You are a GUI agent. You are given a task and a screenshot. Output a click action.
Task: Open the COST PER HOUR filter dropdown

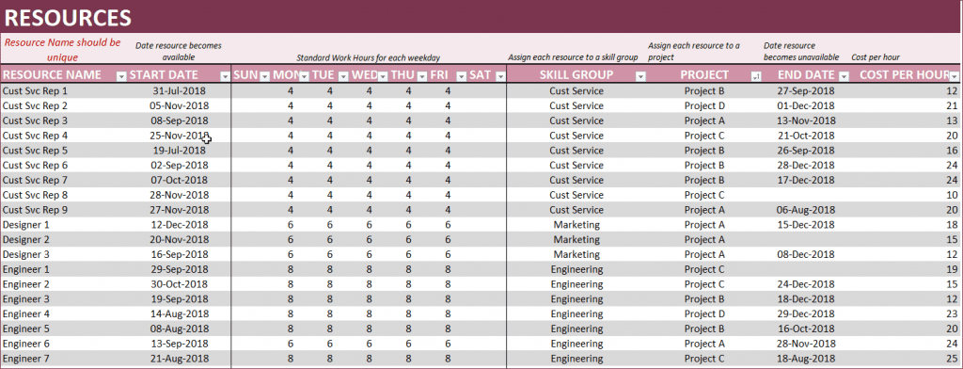[x=954, y=76]
